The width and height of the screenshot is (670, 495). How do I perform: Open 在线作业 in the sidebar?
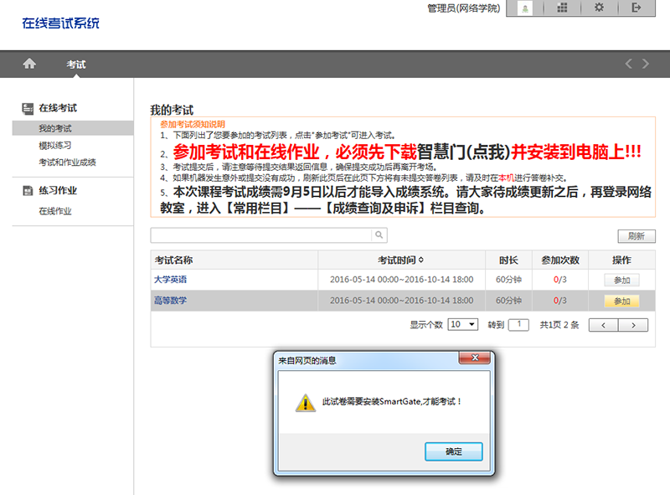[x=55, y=211]
